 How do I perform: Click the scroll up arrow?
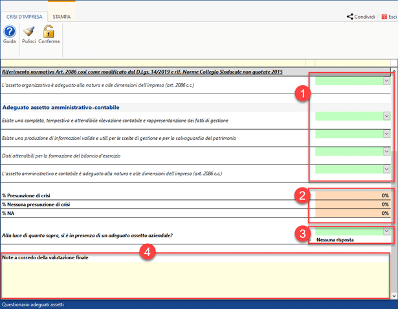tap(394, 68)
